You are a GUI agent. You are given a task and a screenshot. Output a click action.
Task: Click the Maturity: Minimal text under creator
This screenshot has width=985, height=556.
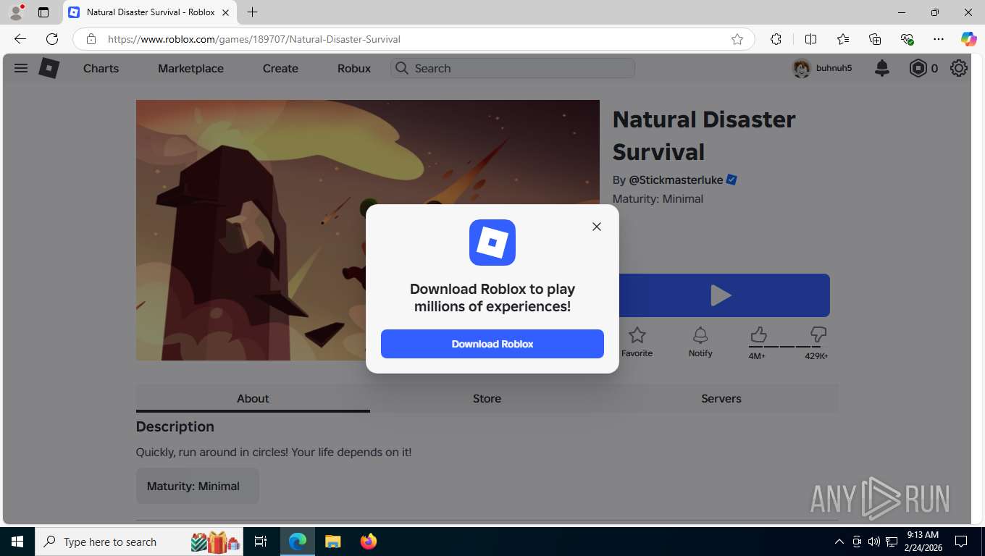click(658, 198)
